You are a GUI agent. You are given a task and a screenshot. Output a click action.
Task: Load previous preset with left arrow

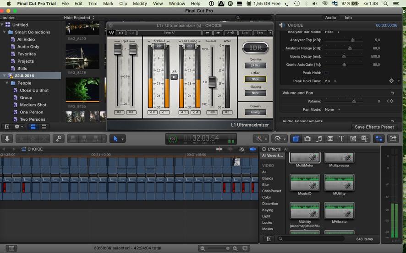[207, 33]
